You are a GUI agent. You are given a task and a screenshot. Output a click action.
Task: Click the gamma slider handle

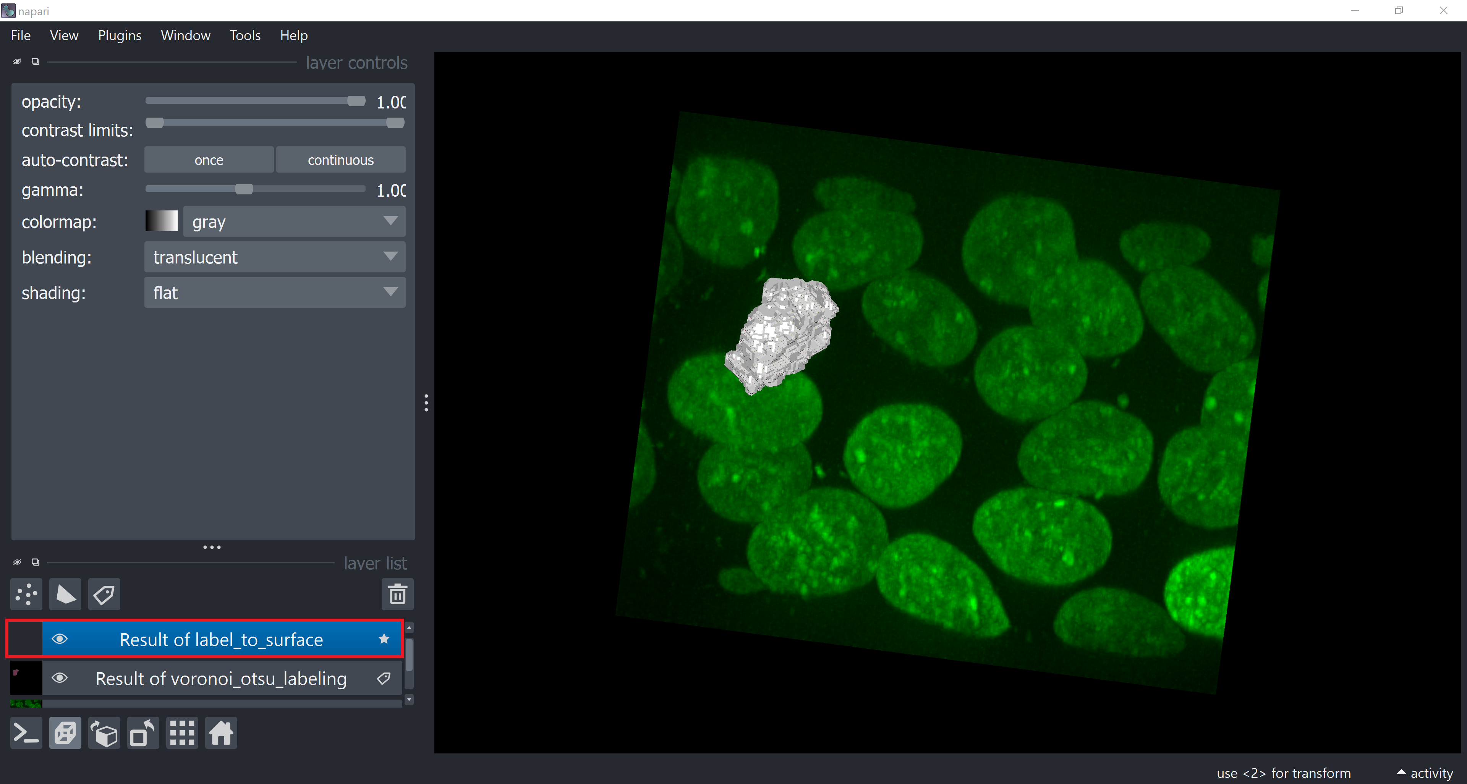tap(244, 189)
